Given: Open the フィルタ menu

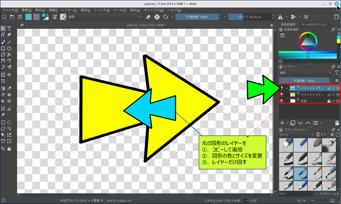Looking at the screenshot, I should point(102,10).
